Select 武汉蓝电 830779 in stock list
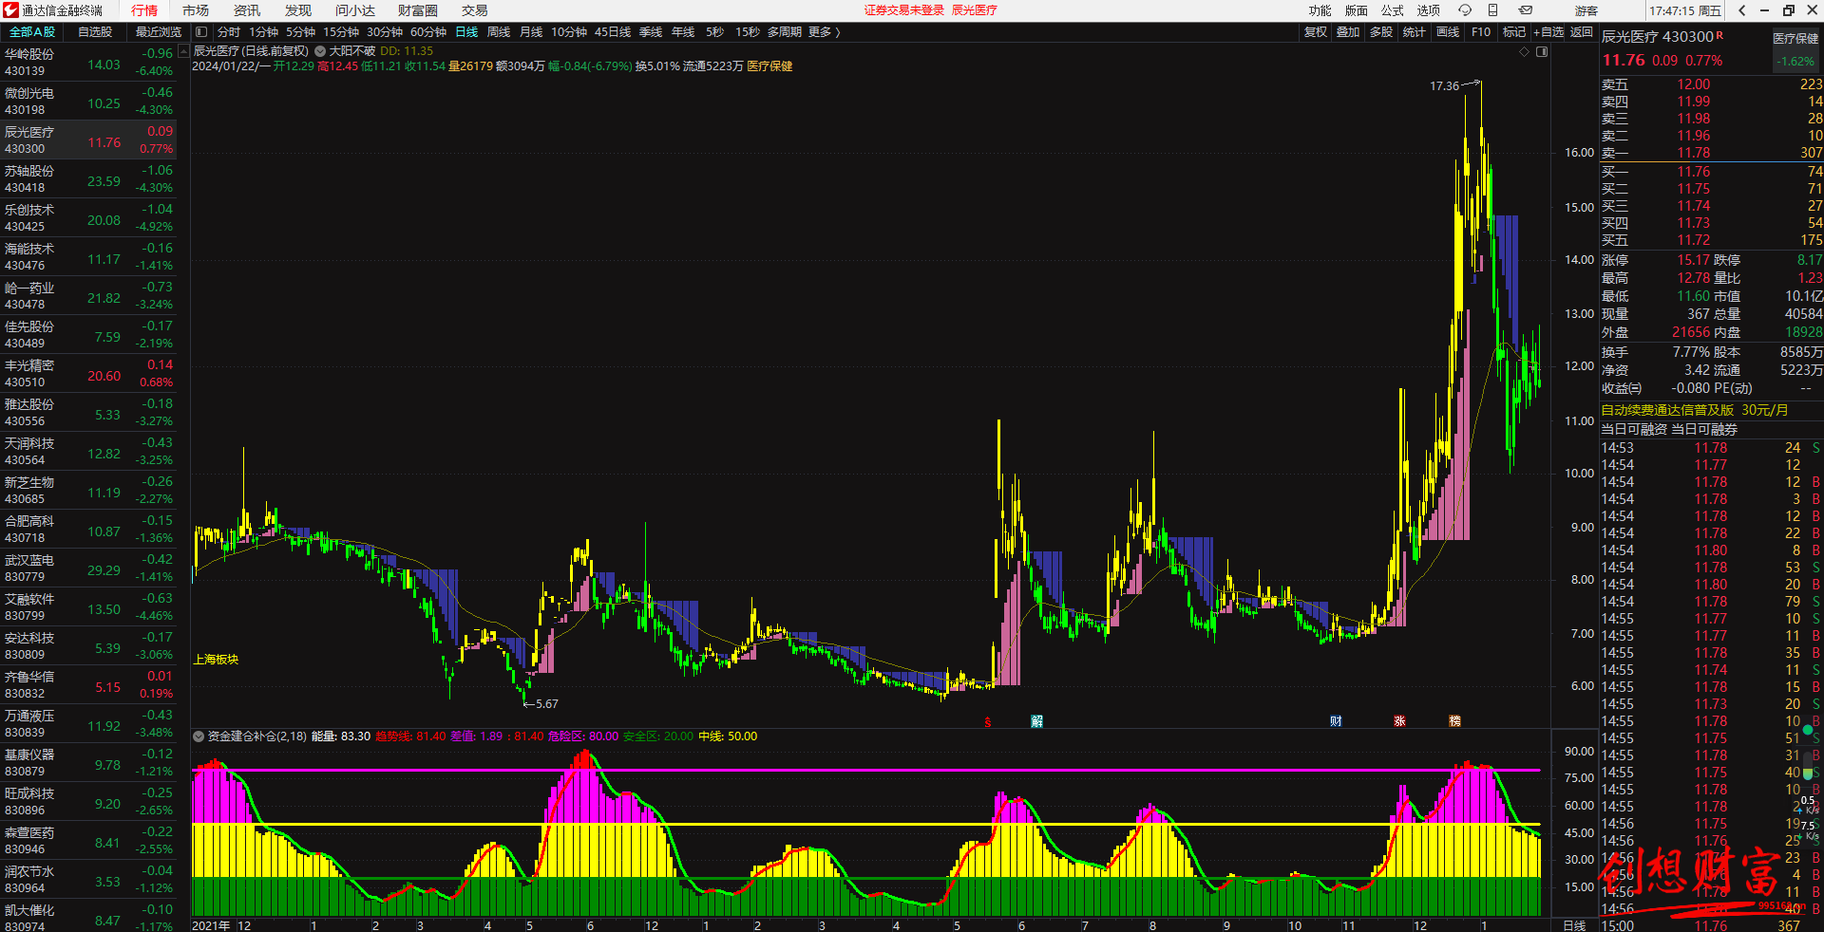Screen dimensions: 1824x932 tap(88, 568)
